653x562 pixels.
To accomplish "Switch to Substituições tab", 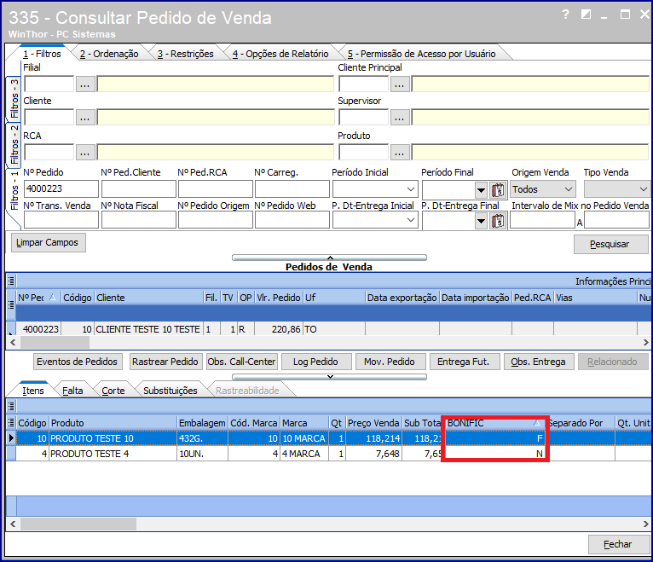I will [x=170, y=391].
